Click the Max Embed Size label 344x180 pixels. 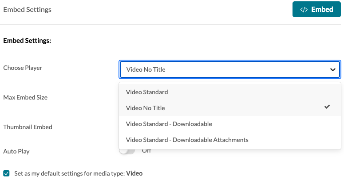click(25, 97)
